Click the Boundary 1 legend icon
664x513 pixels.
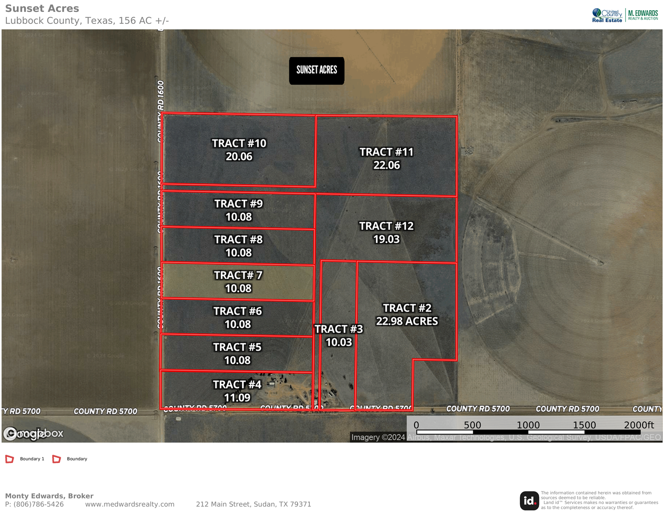point(9,459)
